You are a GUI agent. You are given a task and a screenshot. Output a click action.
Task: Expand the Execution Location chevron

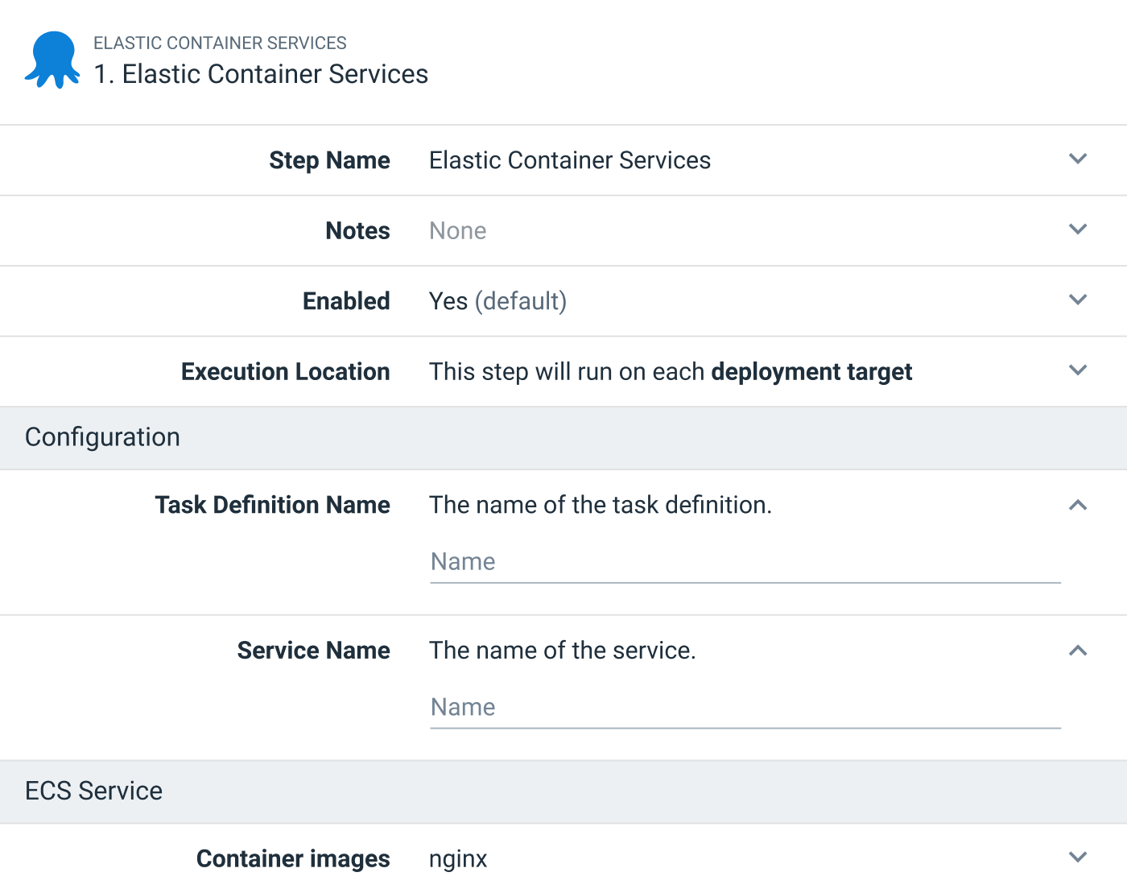click(1077, 370)
